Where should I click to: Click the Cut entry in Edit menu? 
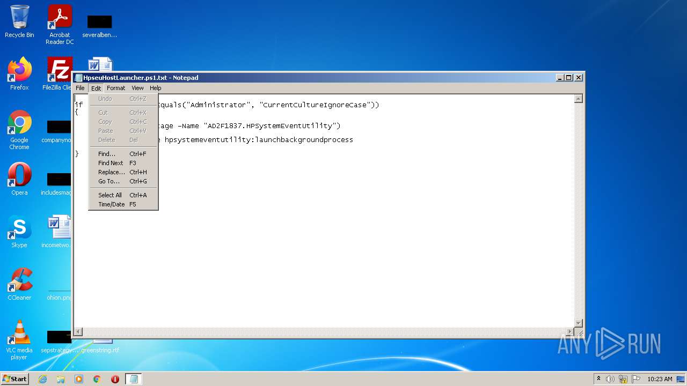[x=123, y=113]
